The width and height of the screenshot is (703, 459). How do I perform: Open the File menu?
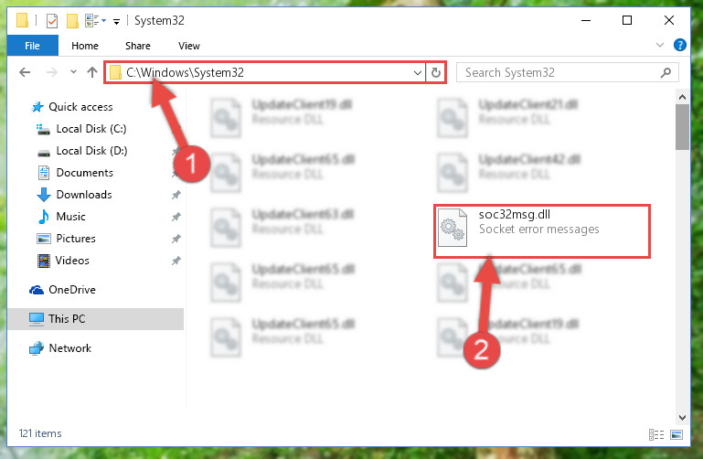(32, 46)
